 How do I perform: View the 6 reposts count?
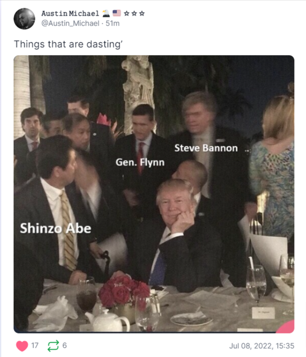(64, 346)
